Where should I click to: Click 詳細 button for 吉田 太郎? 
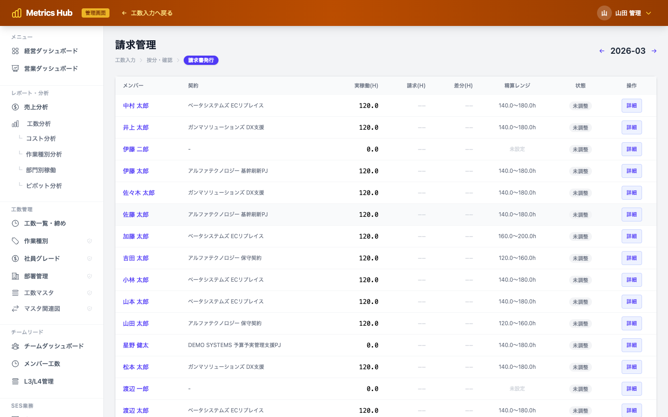[x=631, y=258]
